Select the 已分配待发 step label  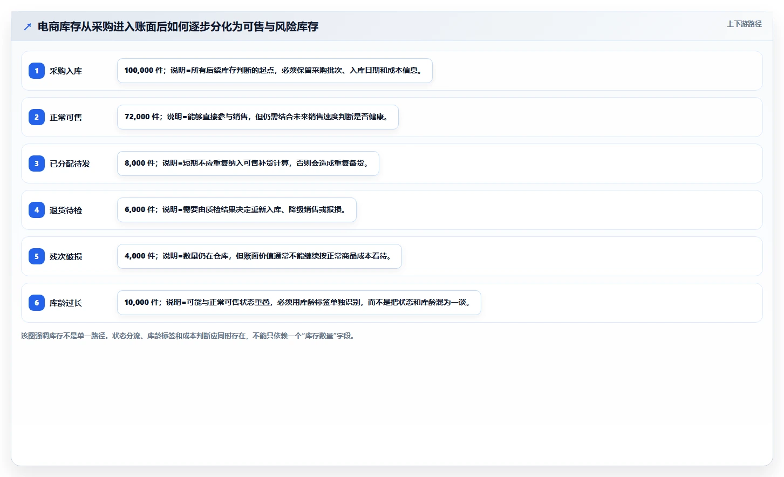point(70,163)
